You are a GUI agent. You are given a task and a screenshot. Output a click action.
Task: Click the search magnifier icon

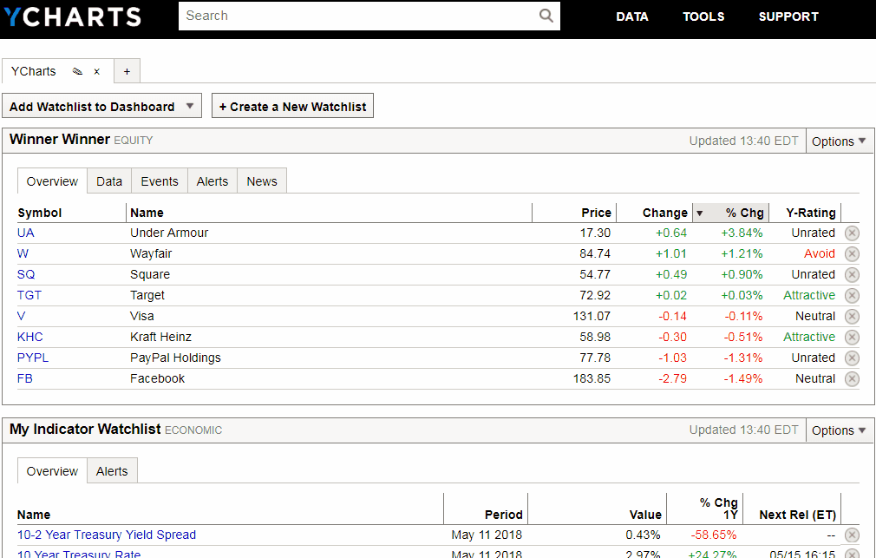[546, 16]
